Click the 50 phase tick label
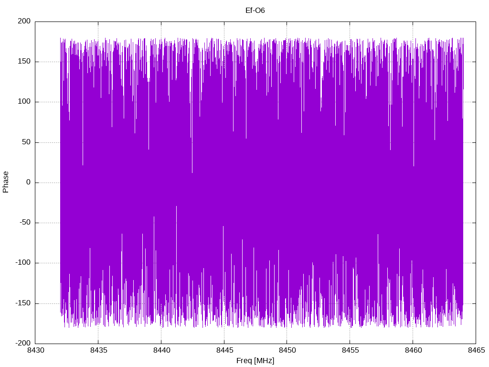The height and width of the screenshot is (367, 489). tap(27, 142)
